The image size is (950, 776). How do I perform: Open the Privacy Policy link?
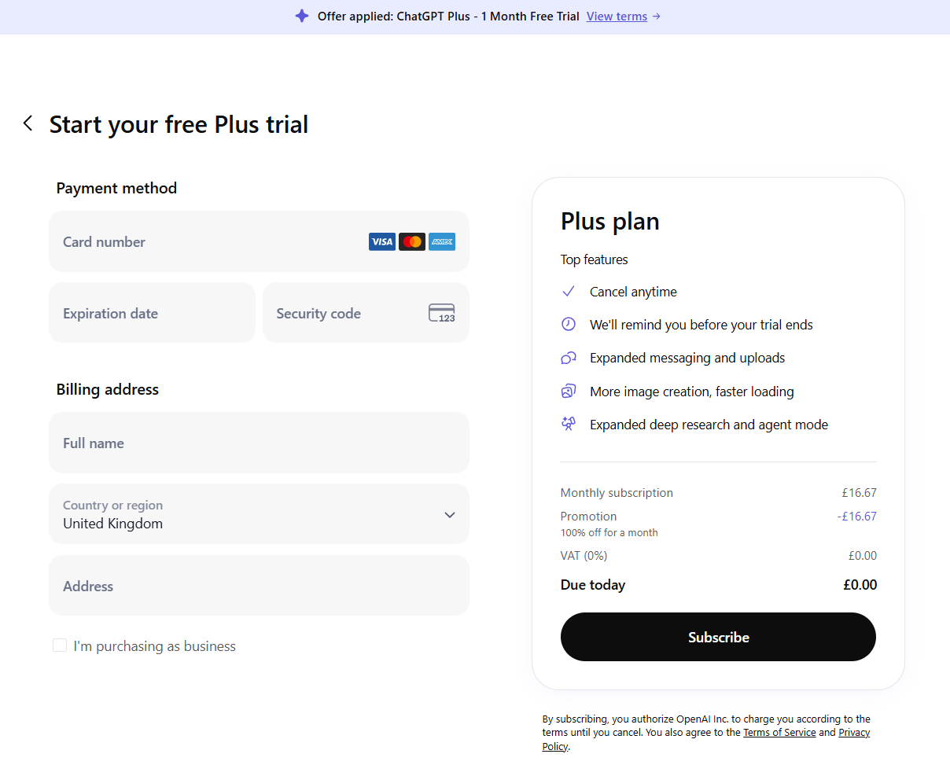(853, 733)
